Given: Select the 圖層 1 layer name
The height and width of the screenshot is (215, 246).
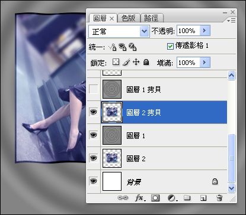Looking at the screenshot, I should click(x=136, y=136).
